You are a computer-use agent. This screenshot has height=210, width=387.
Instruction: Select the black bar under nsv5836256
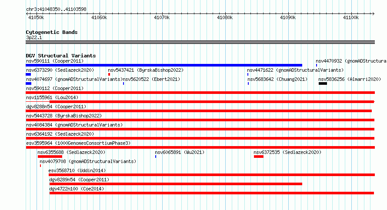pos(323,83)
